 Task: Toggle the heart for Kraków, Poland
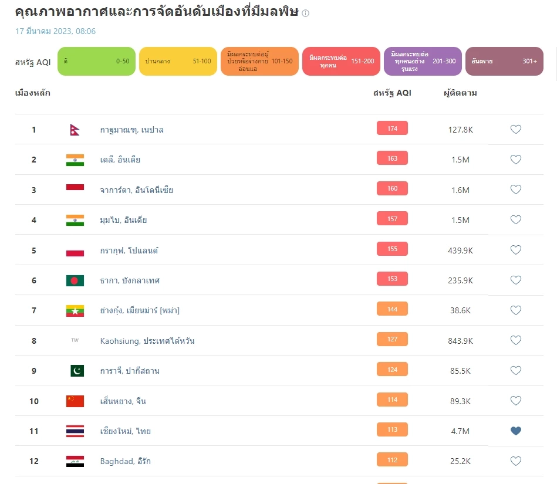coord(515,250)
